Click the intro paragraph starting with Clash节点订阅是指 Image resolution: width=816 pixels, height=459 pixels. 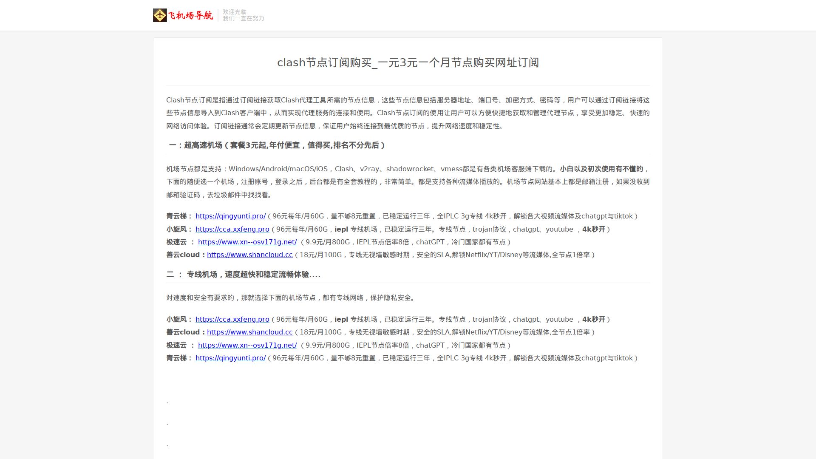click(x=408, y=113)
